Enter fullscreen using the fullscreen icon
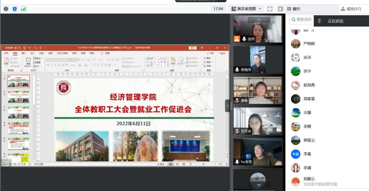Image resolution: width=369 pixels, height=191 pixels. pyautogui.click(x=270, y=9)
